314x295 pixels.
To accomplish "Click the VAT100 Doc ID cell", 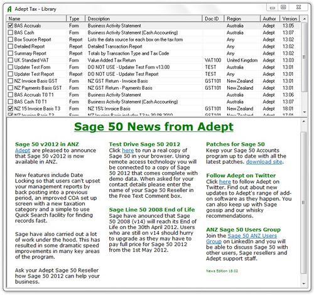I will [x=213, y=60].
